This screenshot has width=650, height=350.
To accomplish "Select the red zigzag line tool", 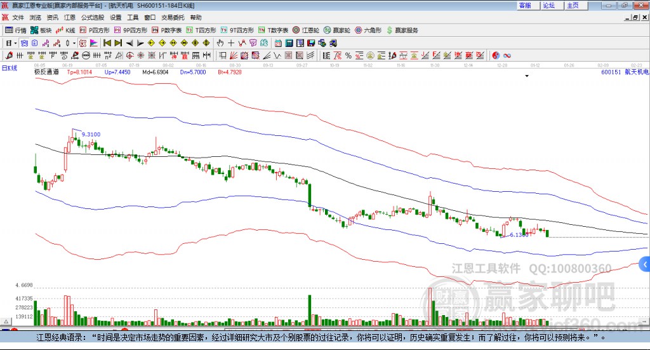I will (242, 43).
